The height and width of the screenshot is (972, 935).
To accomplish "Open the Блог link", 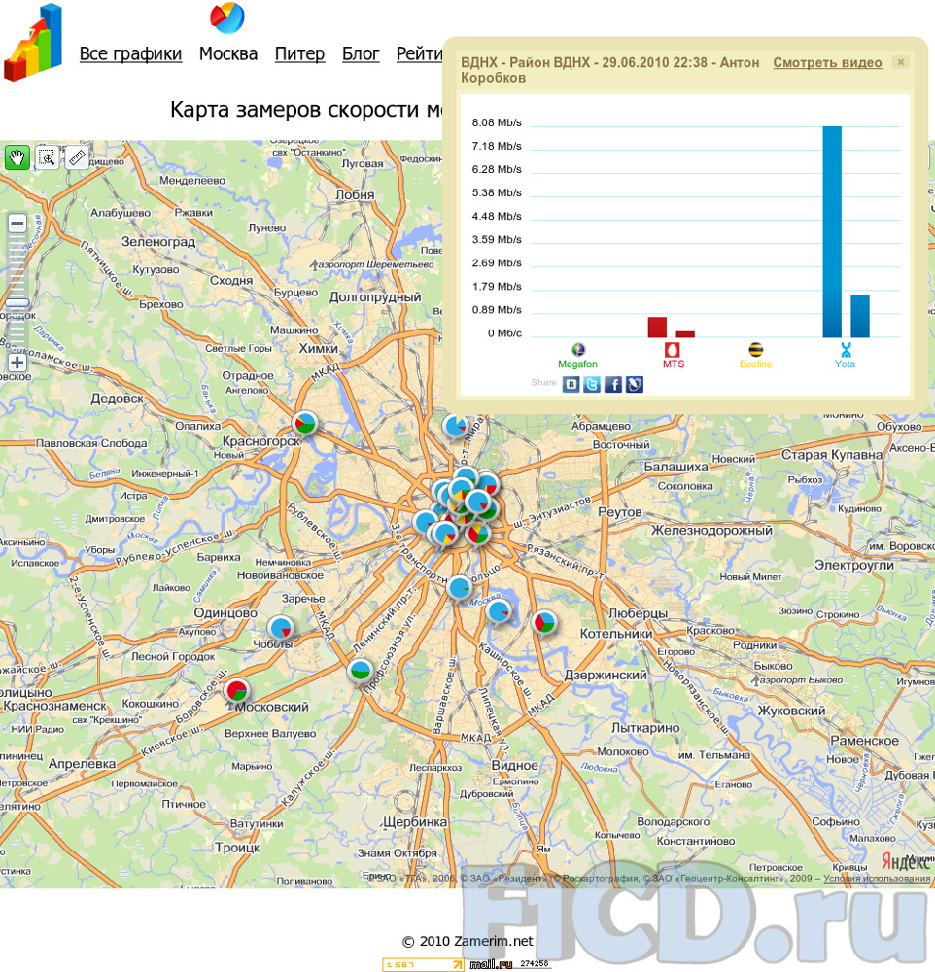I will (361, 53).
